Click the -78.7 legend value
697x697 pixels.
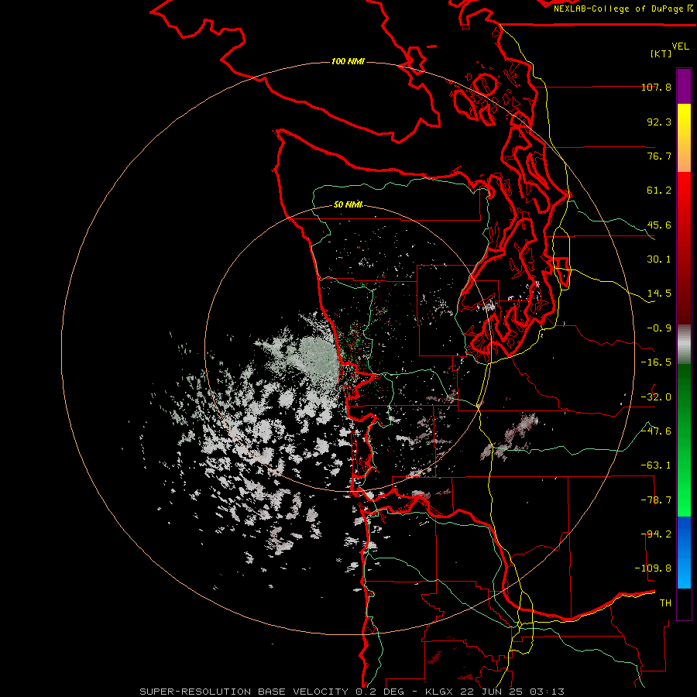click(x=656, y=500)
